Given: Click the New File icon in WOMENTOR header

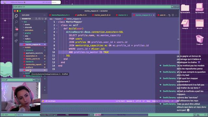Looking at the screenshot, I should tap(36, 19).
